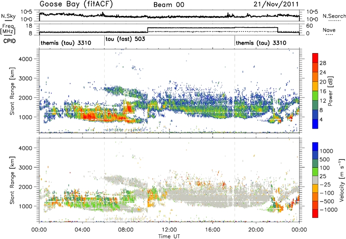This screenshot has height=239, width=346.
Task: Click the "3000" tick of the velocity panel
Action: pos(25,167)
